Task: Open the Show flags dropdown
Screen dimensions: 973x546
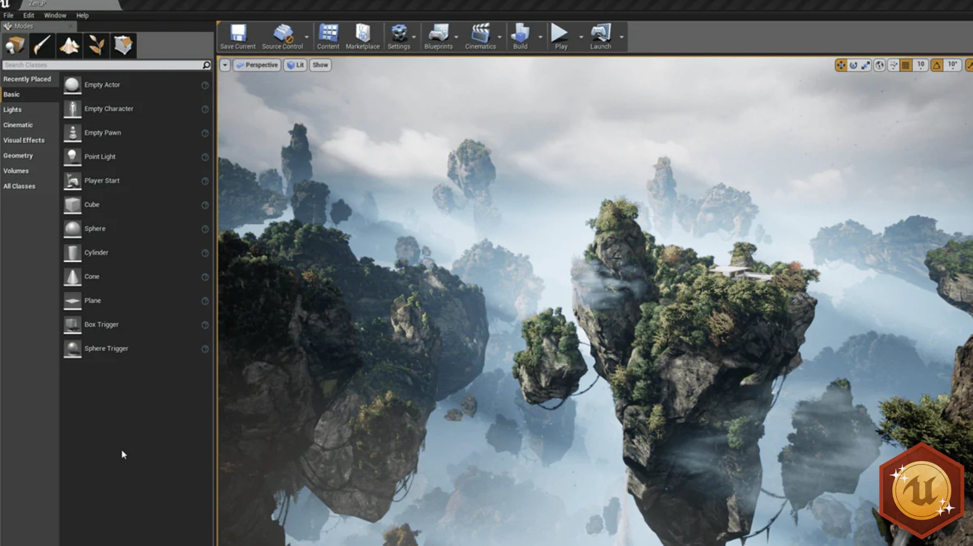Action: 320,65
